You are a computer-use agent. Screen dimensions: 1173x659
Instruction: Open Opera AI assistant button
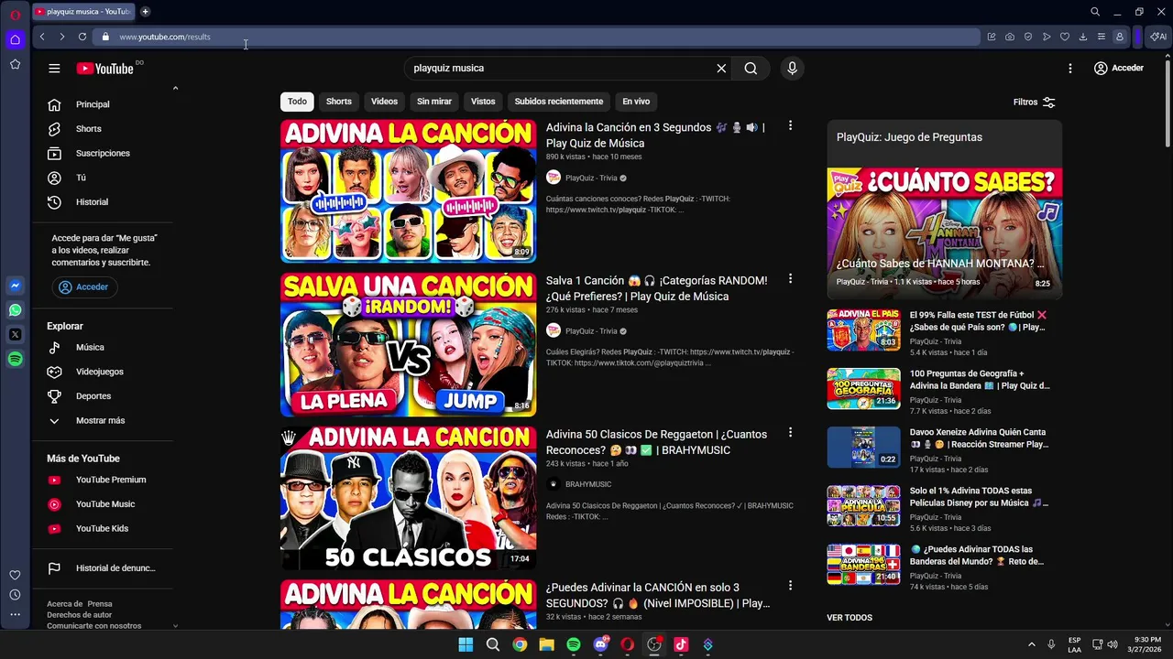1158,37
